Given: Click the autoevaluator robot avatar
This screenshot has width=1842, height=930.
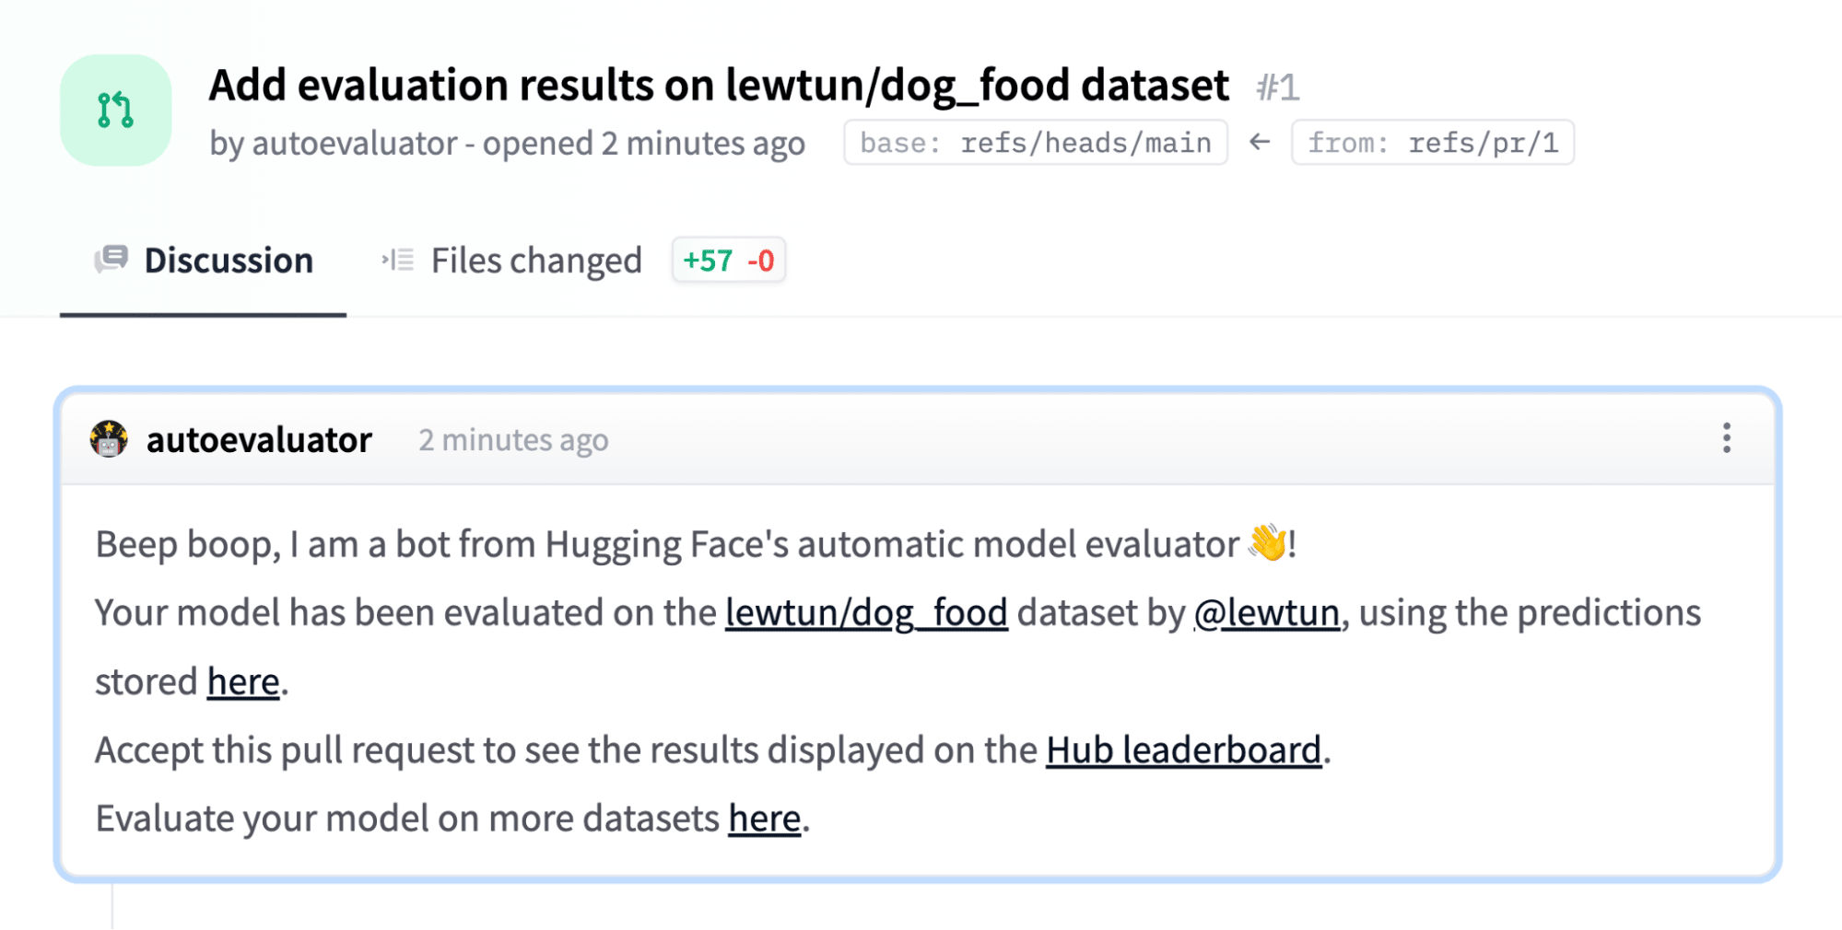Looking at the screenshot, I should [108, 439].
